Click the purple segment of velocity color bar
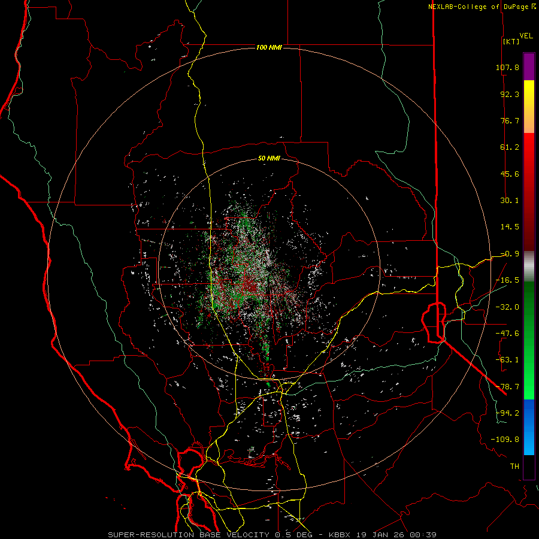This screenshot has width=539, height=539. click(529, 66)
